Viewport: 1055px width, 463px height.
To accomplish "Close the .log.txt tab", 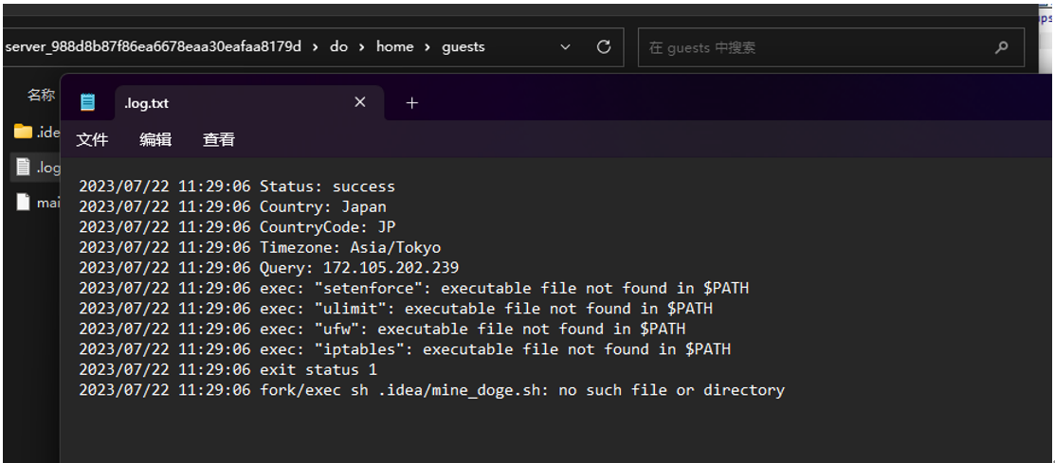I will pyautogui.click(x=360, y=102).
